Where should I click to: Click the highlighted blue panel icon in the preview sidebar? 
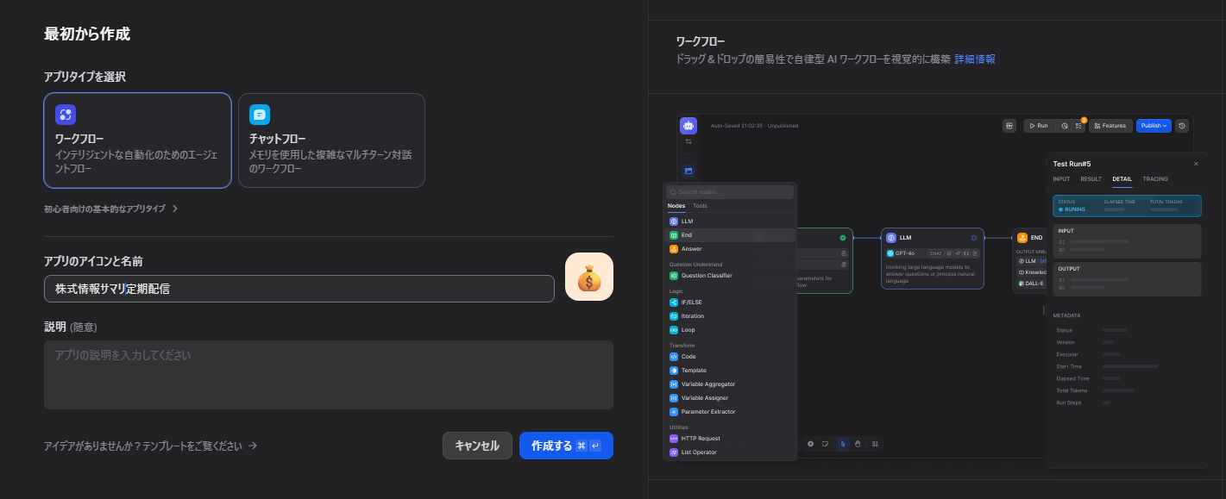point(688,171)
